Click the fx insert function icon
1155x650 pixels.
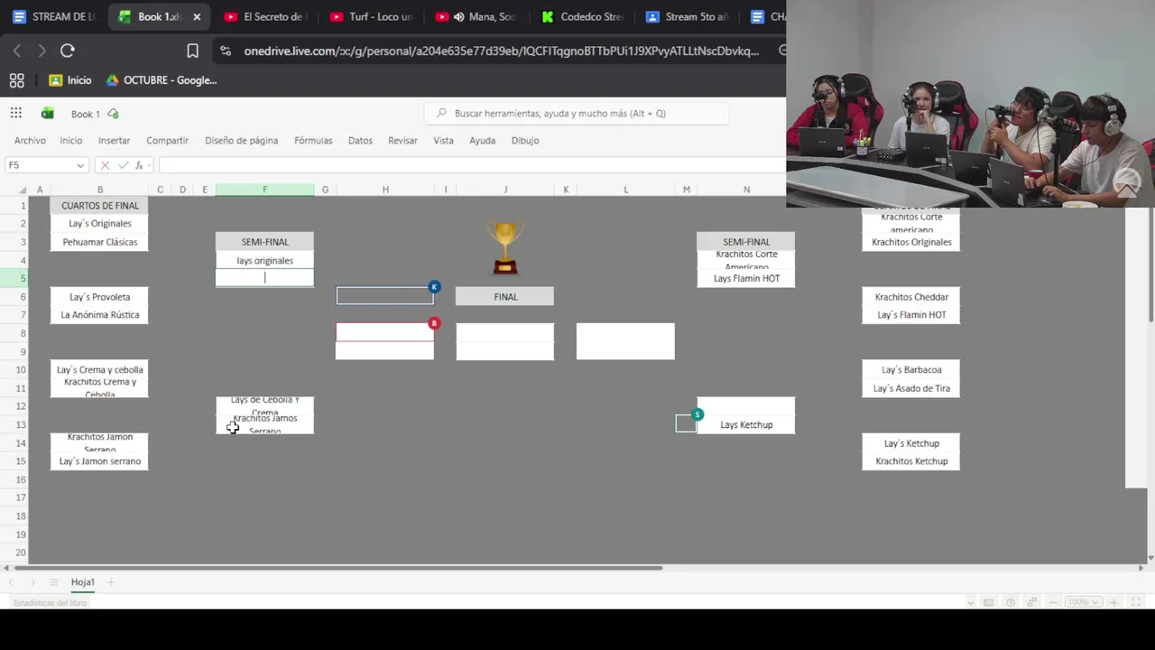click(139, 165)
